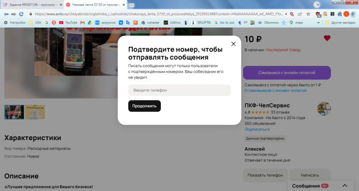Open the Google Drive bookmark icon

[90, 22]
